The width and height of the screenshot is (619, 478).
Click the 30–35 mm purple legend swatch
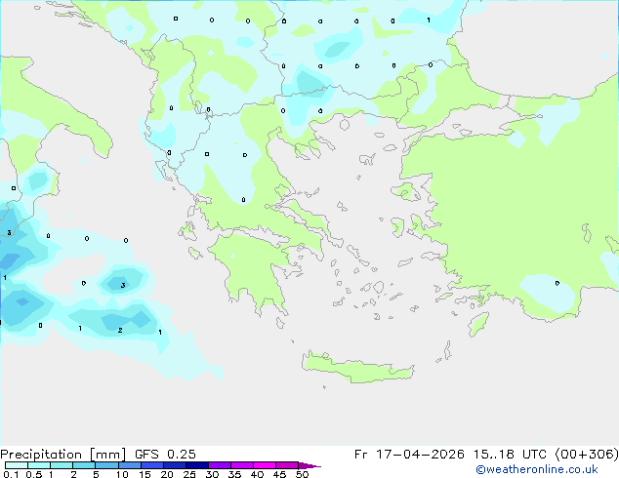pyautogui.click(x=219, y=465)
